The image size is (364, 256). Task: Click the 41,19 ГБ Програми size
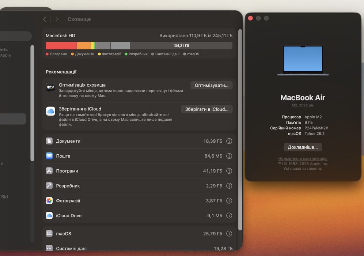pyautogui.click(x=213, y=171)
